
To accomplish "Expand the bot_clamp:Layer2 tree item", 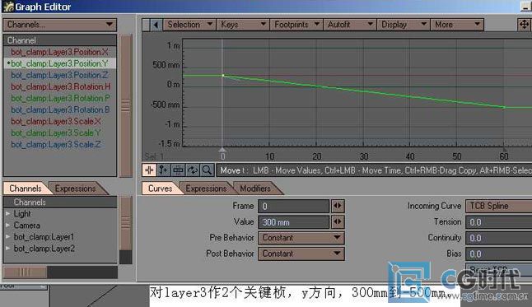I will point(7,249).
